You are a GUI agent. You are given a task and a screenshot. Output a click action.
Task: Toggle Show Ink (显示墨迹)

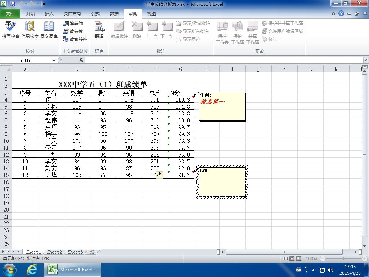pyautogui.click(x=188, y=39)
